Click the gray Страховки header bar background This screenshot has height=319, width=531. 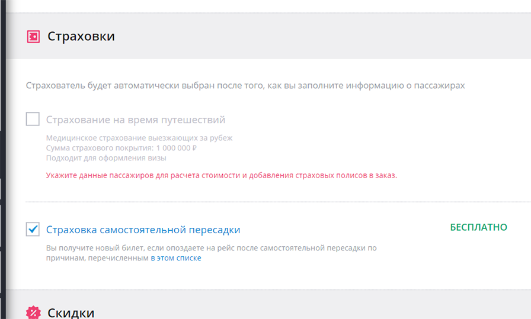click(305, 36)
